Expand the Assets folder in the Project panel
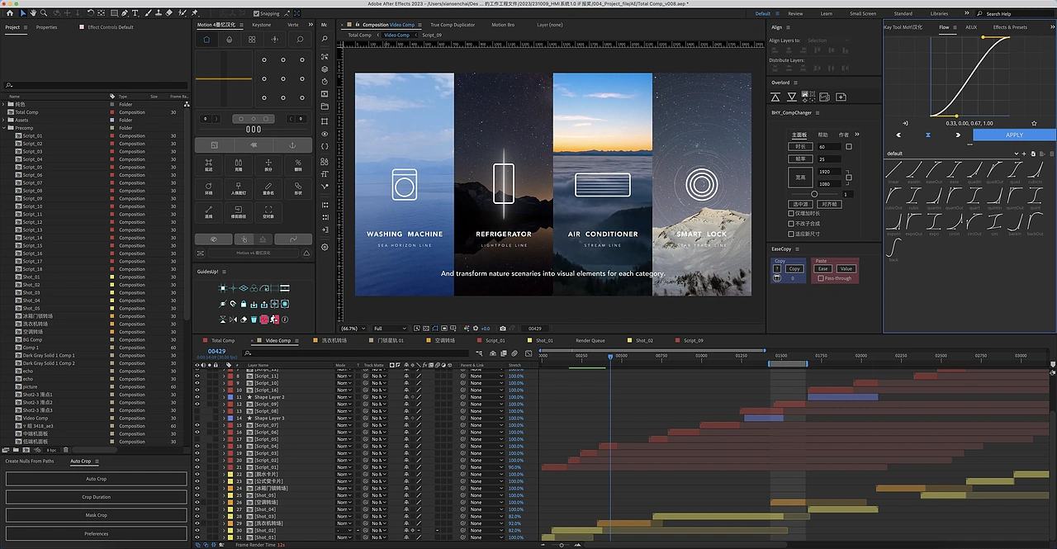The height and width of the screenshot is (549, 1057). click(4, 121)
